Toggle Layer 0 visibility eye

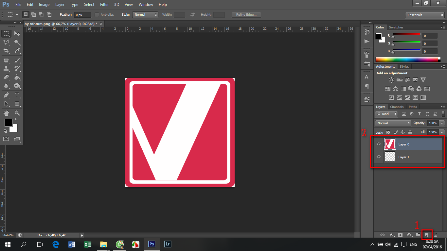(x=379, y=144)
